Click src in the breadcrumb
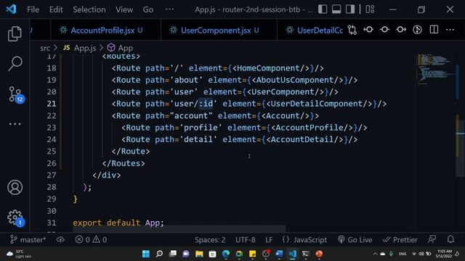 coord(45,48)
